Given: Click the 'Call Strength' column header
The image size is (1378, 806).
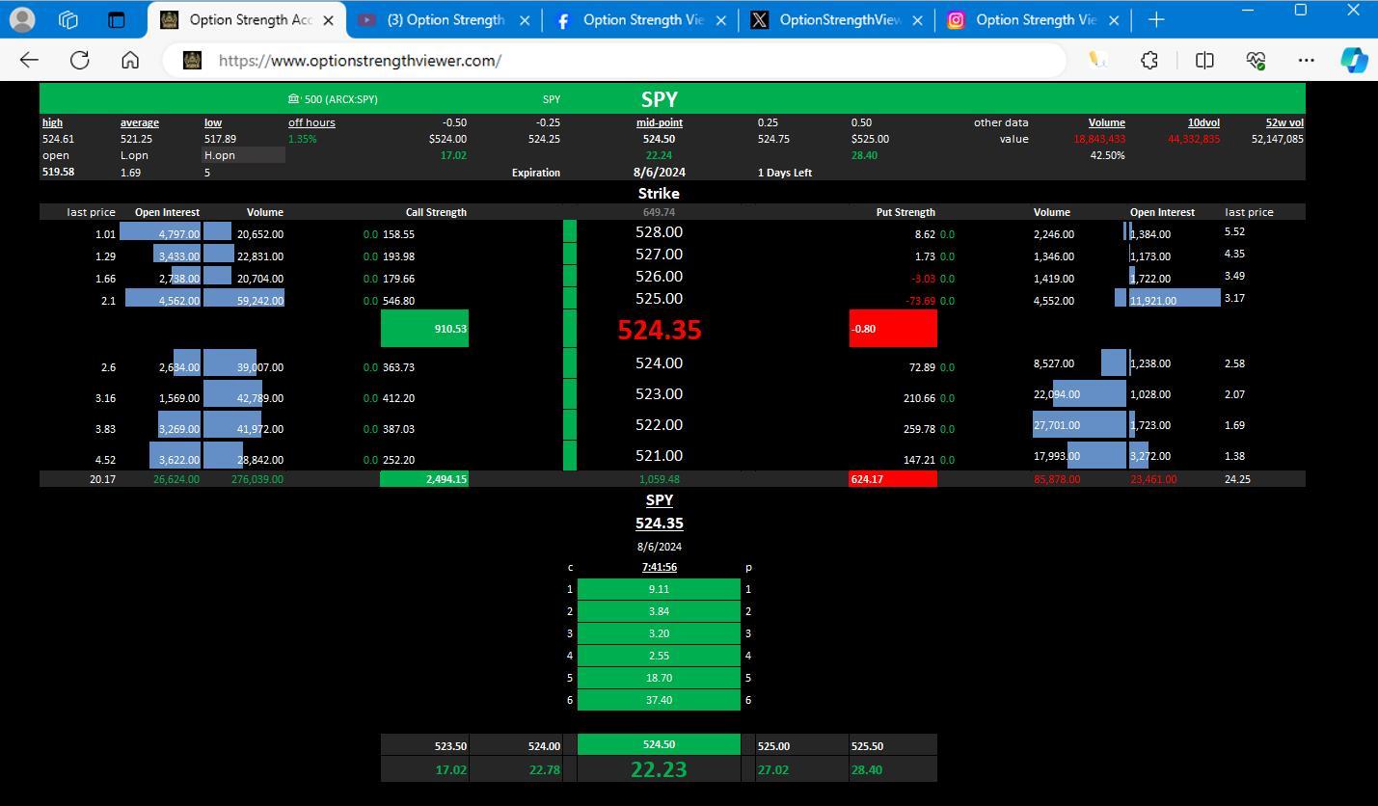Looking at the screenshot, I should [436, 212].
